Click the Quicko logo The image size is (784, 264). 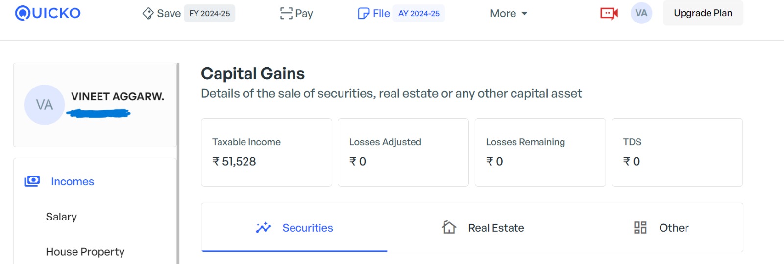click(48, 13)
